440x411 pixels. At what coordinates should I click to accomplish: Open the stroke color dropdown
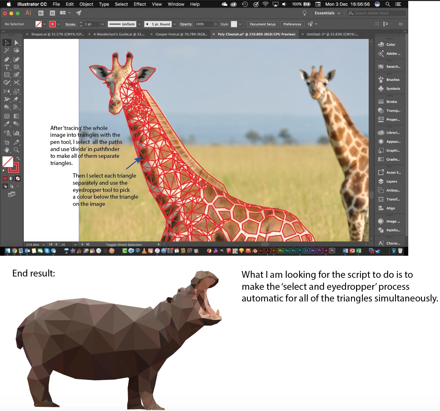click(59, 24)
